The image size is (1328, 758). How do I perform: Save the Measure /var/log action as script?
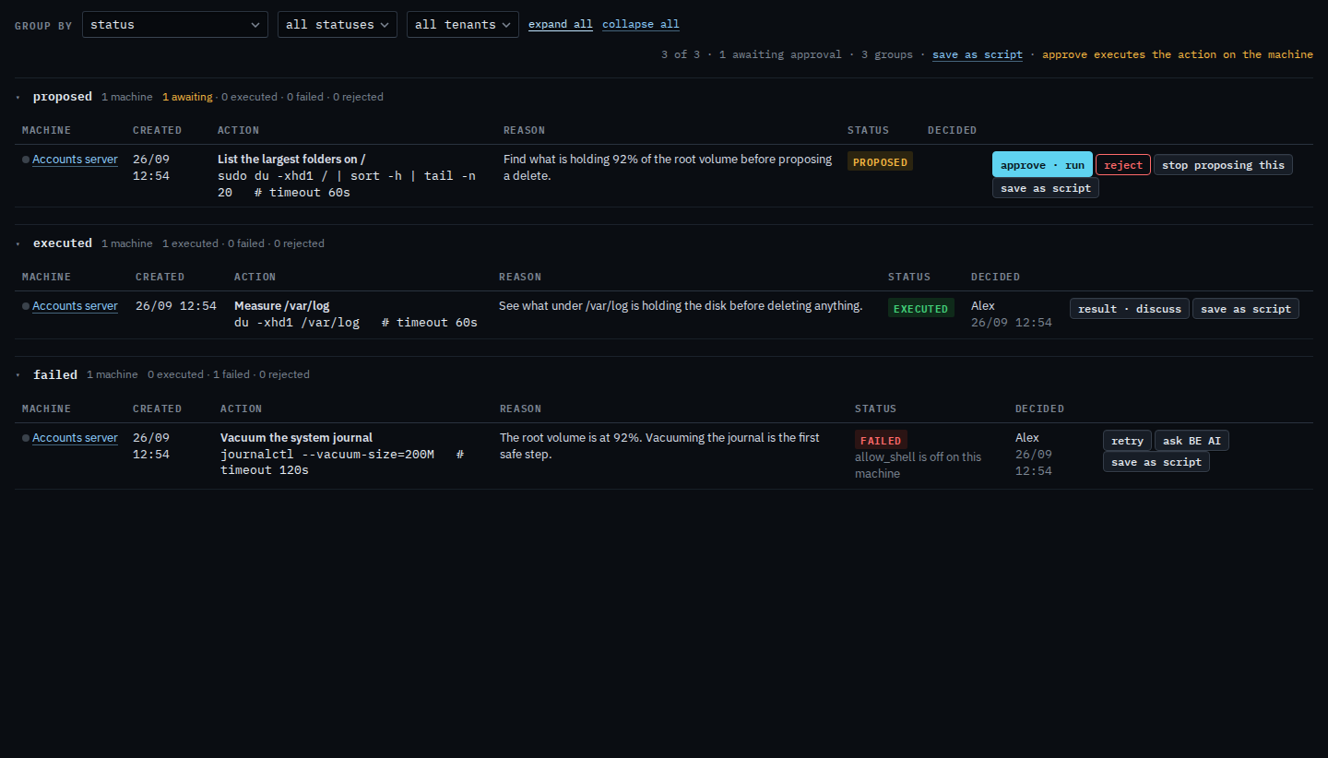[1246, 309]
